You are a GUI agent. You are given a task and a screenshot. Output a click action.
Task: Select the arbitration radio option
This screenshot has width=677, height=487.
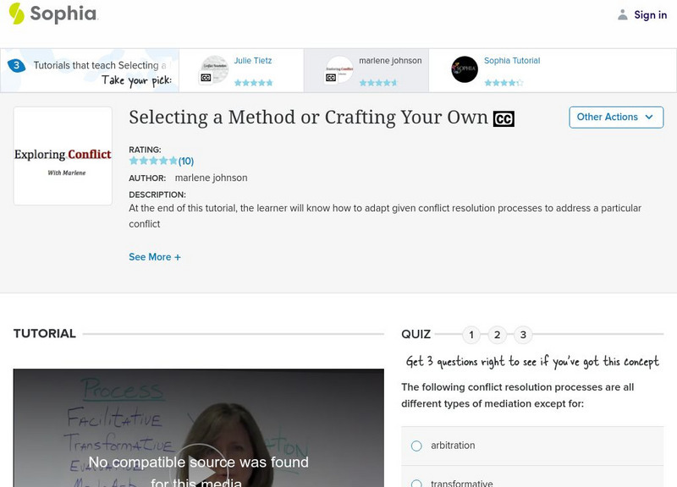coord(416,446)
